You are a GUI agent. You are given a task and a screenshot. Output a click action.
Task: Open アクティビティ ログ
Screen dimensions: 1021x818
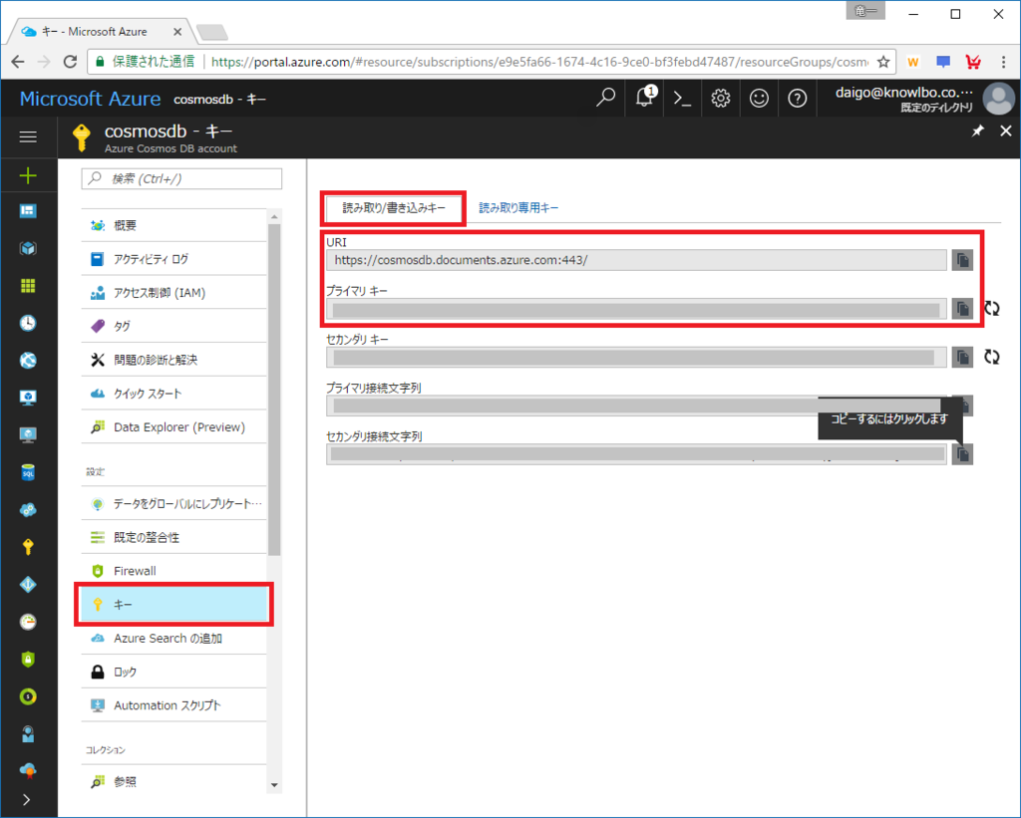(x=173, y=259)
